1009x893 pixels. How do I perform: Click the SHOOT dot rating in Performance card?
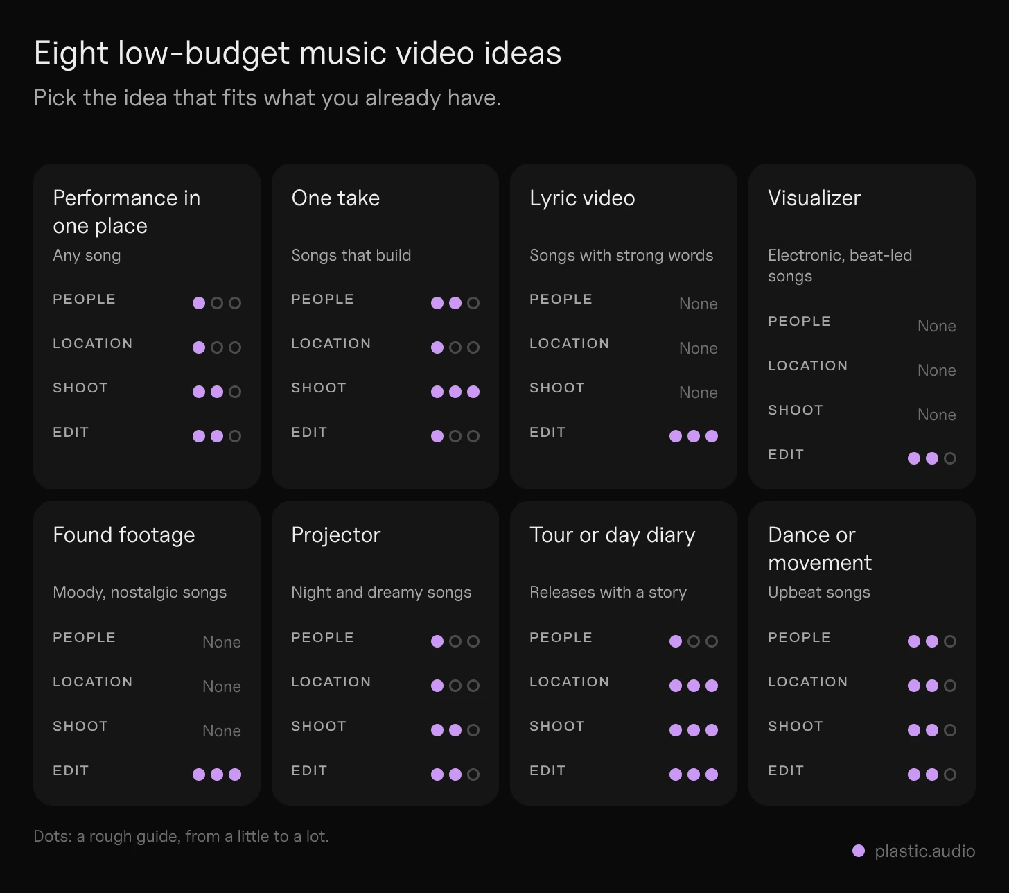217,392
